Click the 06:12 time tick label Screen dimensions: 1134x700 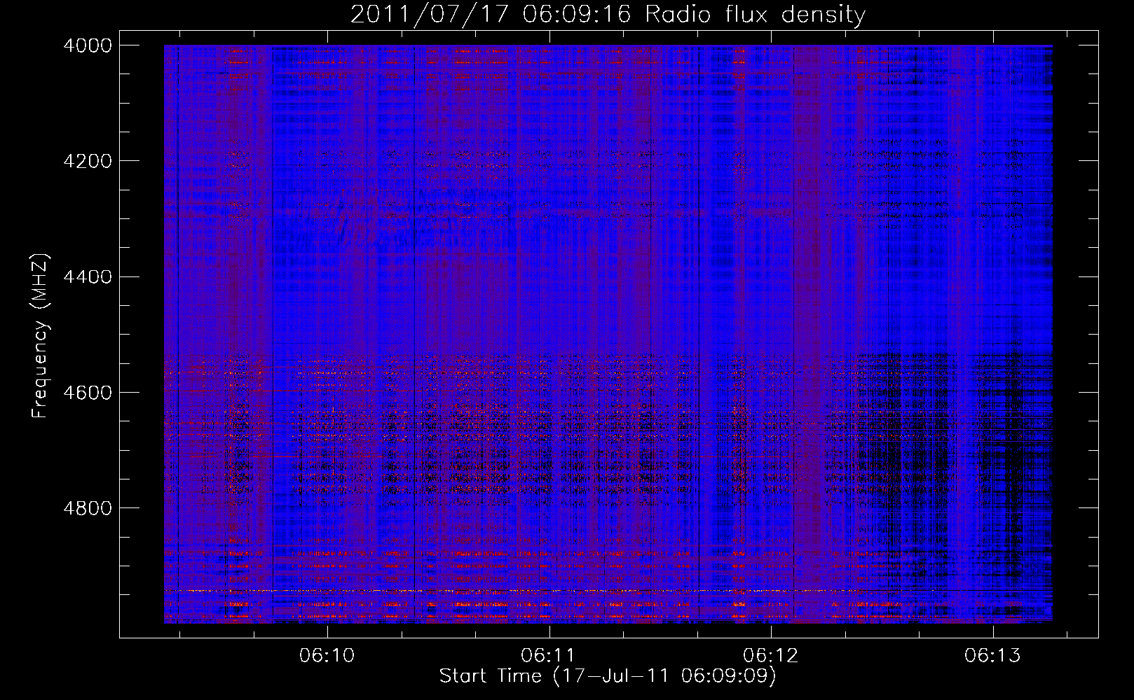tap(771, 656)
